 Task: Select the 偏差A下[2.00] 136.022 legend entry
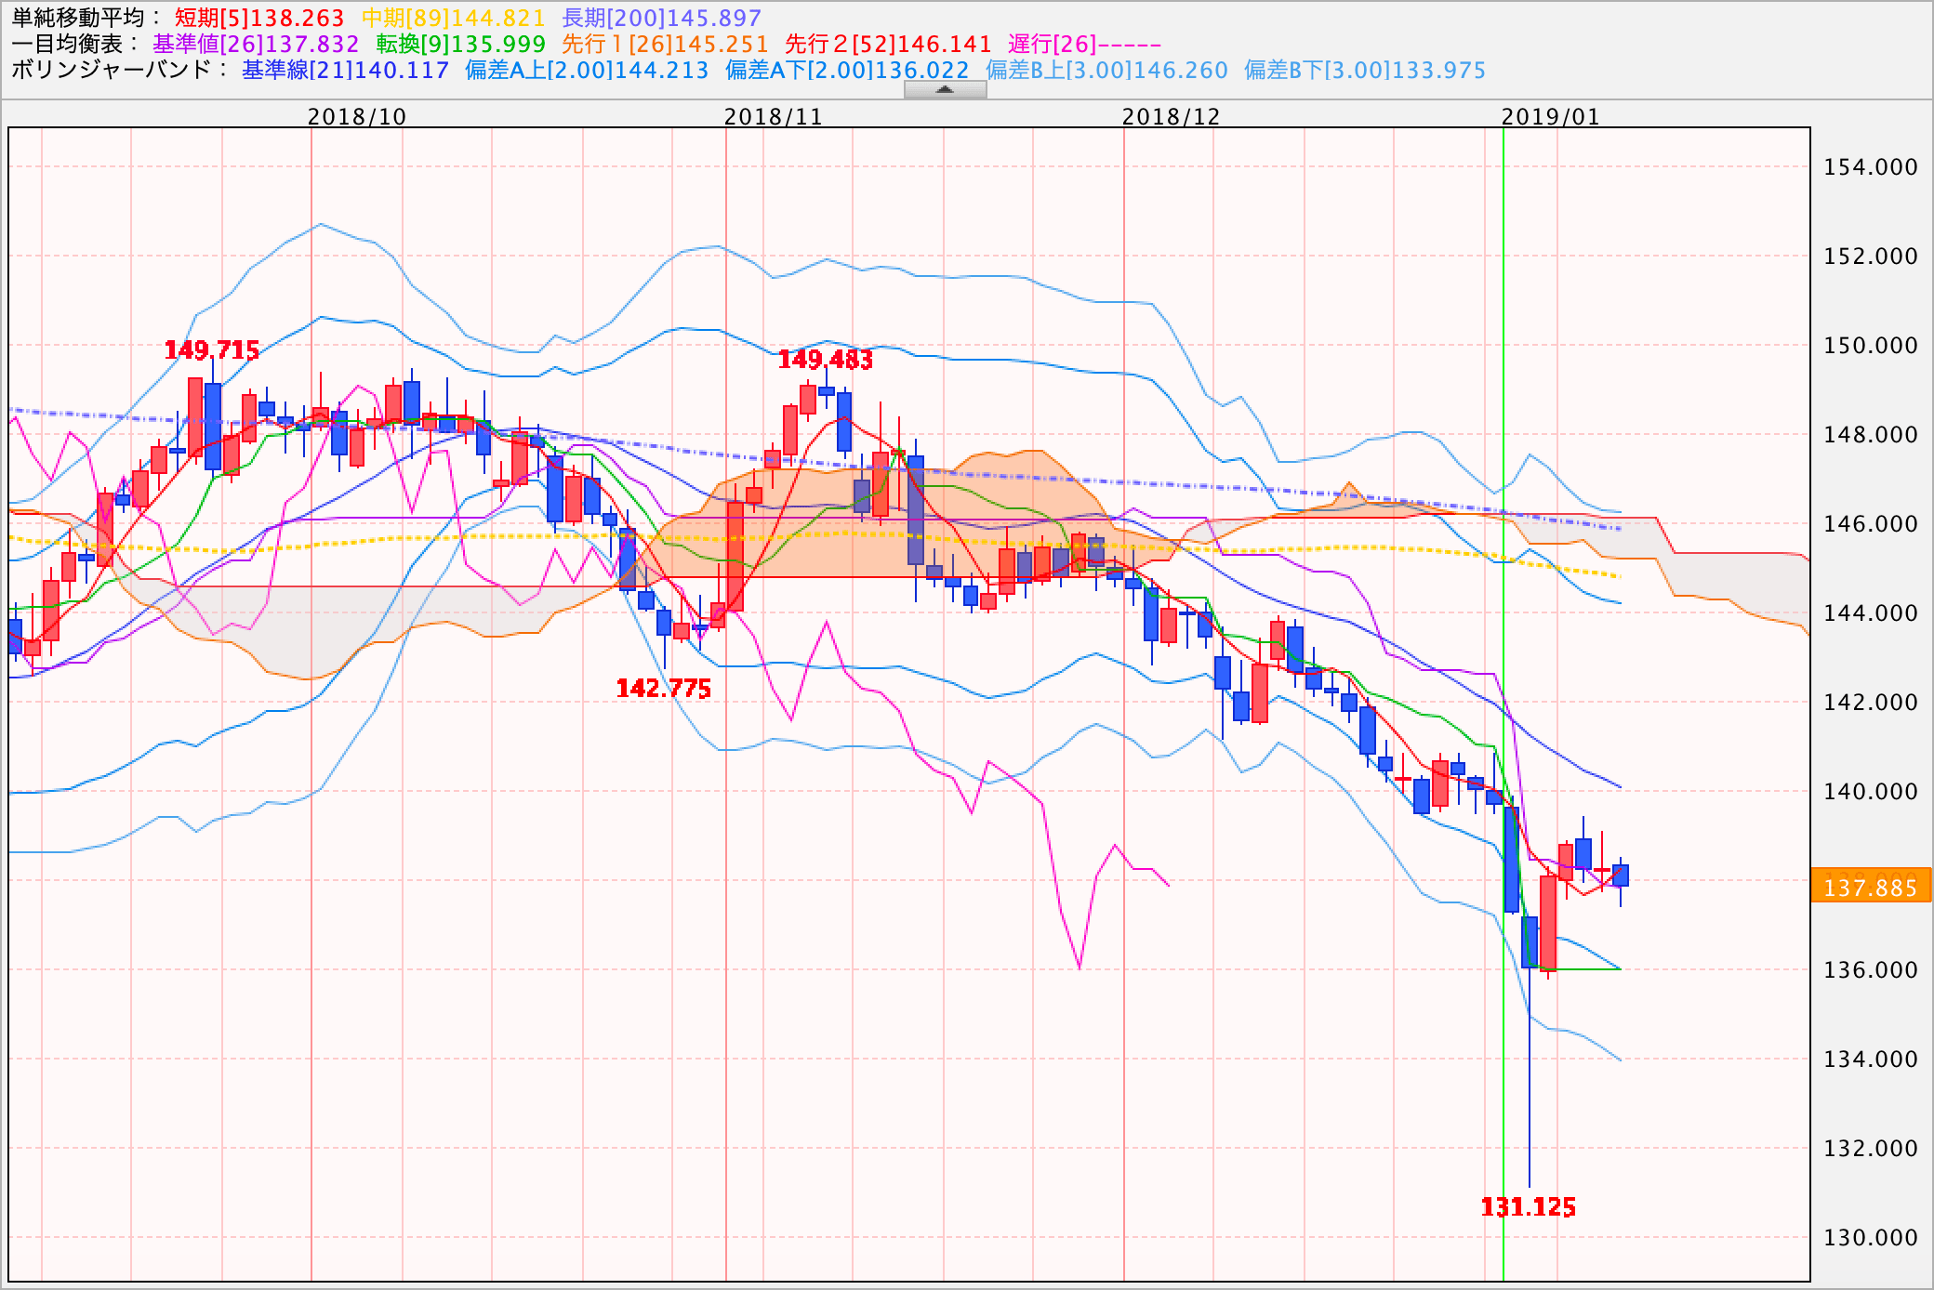847,71
